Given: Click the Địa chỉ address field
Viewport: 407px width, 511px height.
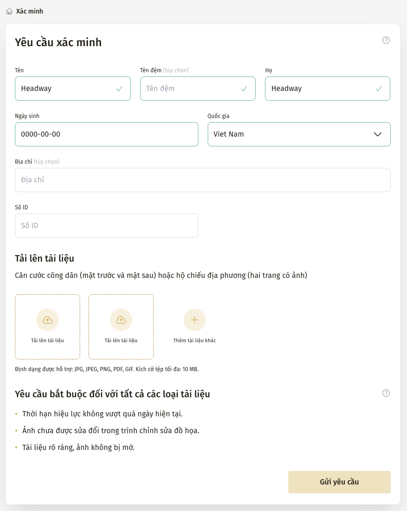Looking at the screenshot, I should coord(203,180).
